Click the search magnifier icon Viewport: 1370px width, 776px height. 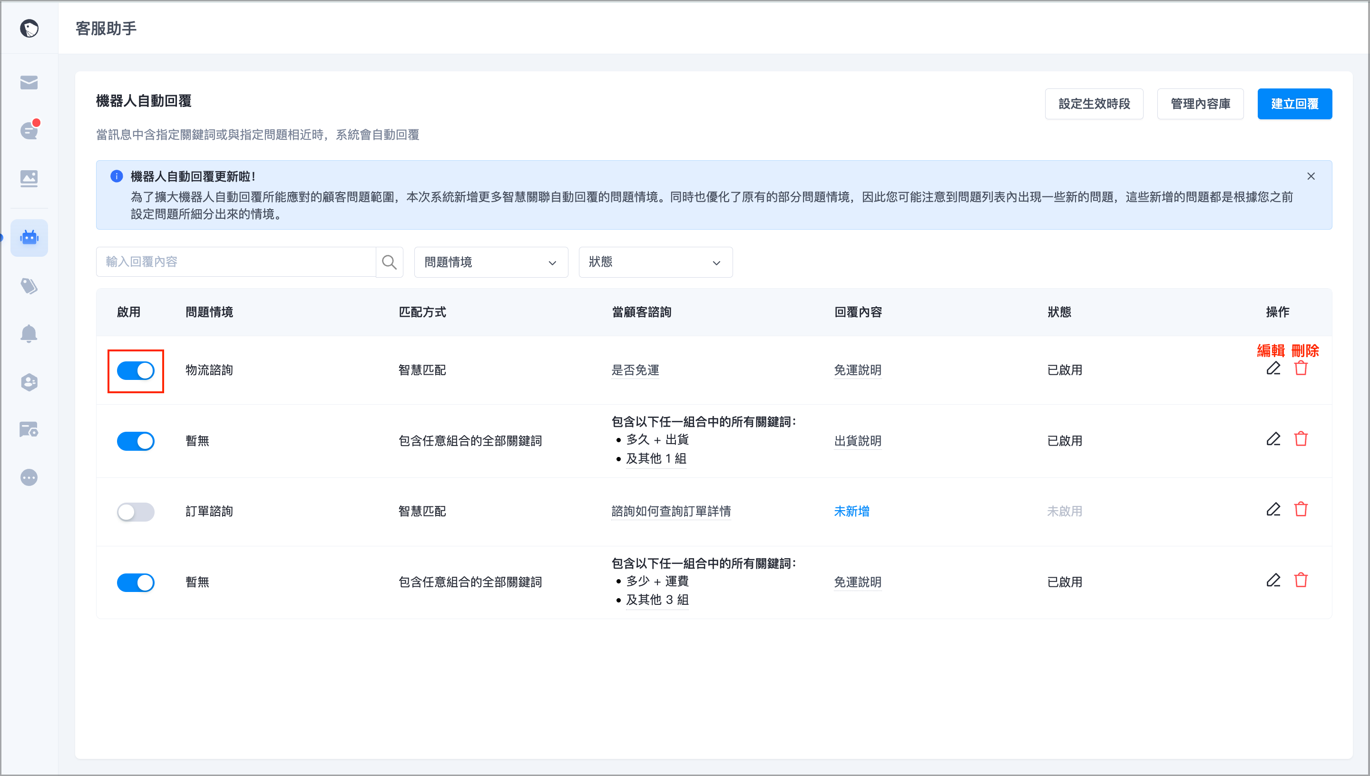[x=389, y=262]
